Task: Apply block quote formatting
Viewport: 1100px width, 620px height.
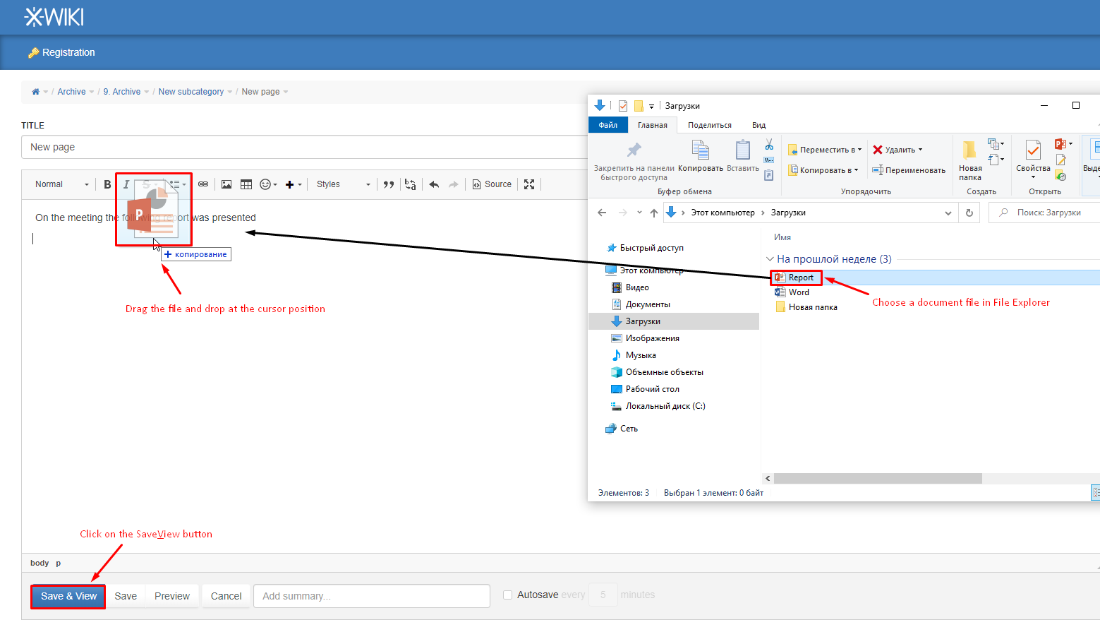Action: coord(389,184)
